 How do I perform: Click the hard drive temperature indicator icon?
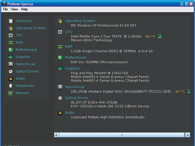click(189, 91)
